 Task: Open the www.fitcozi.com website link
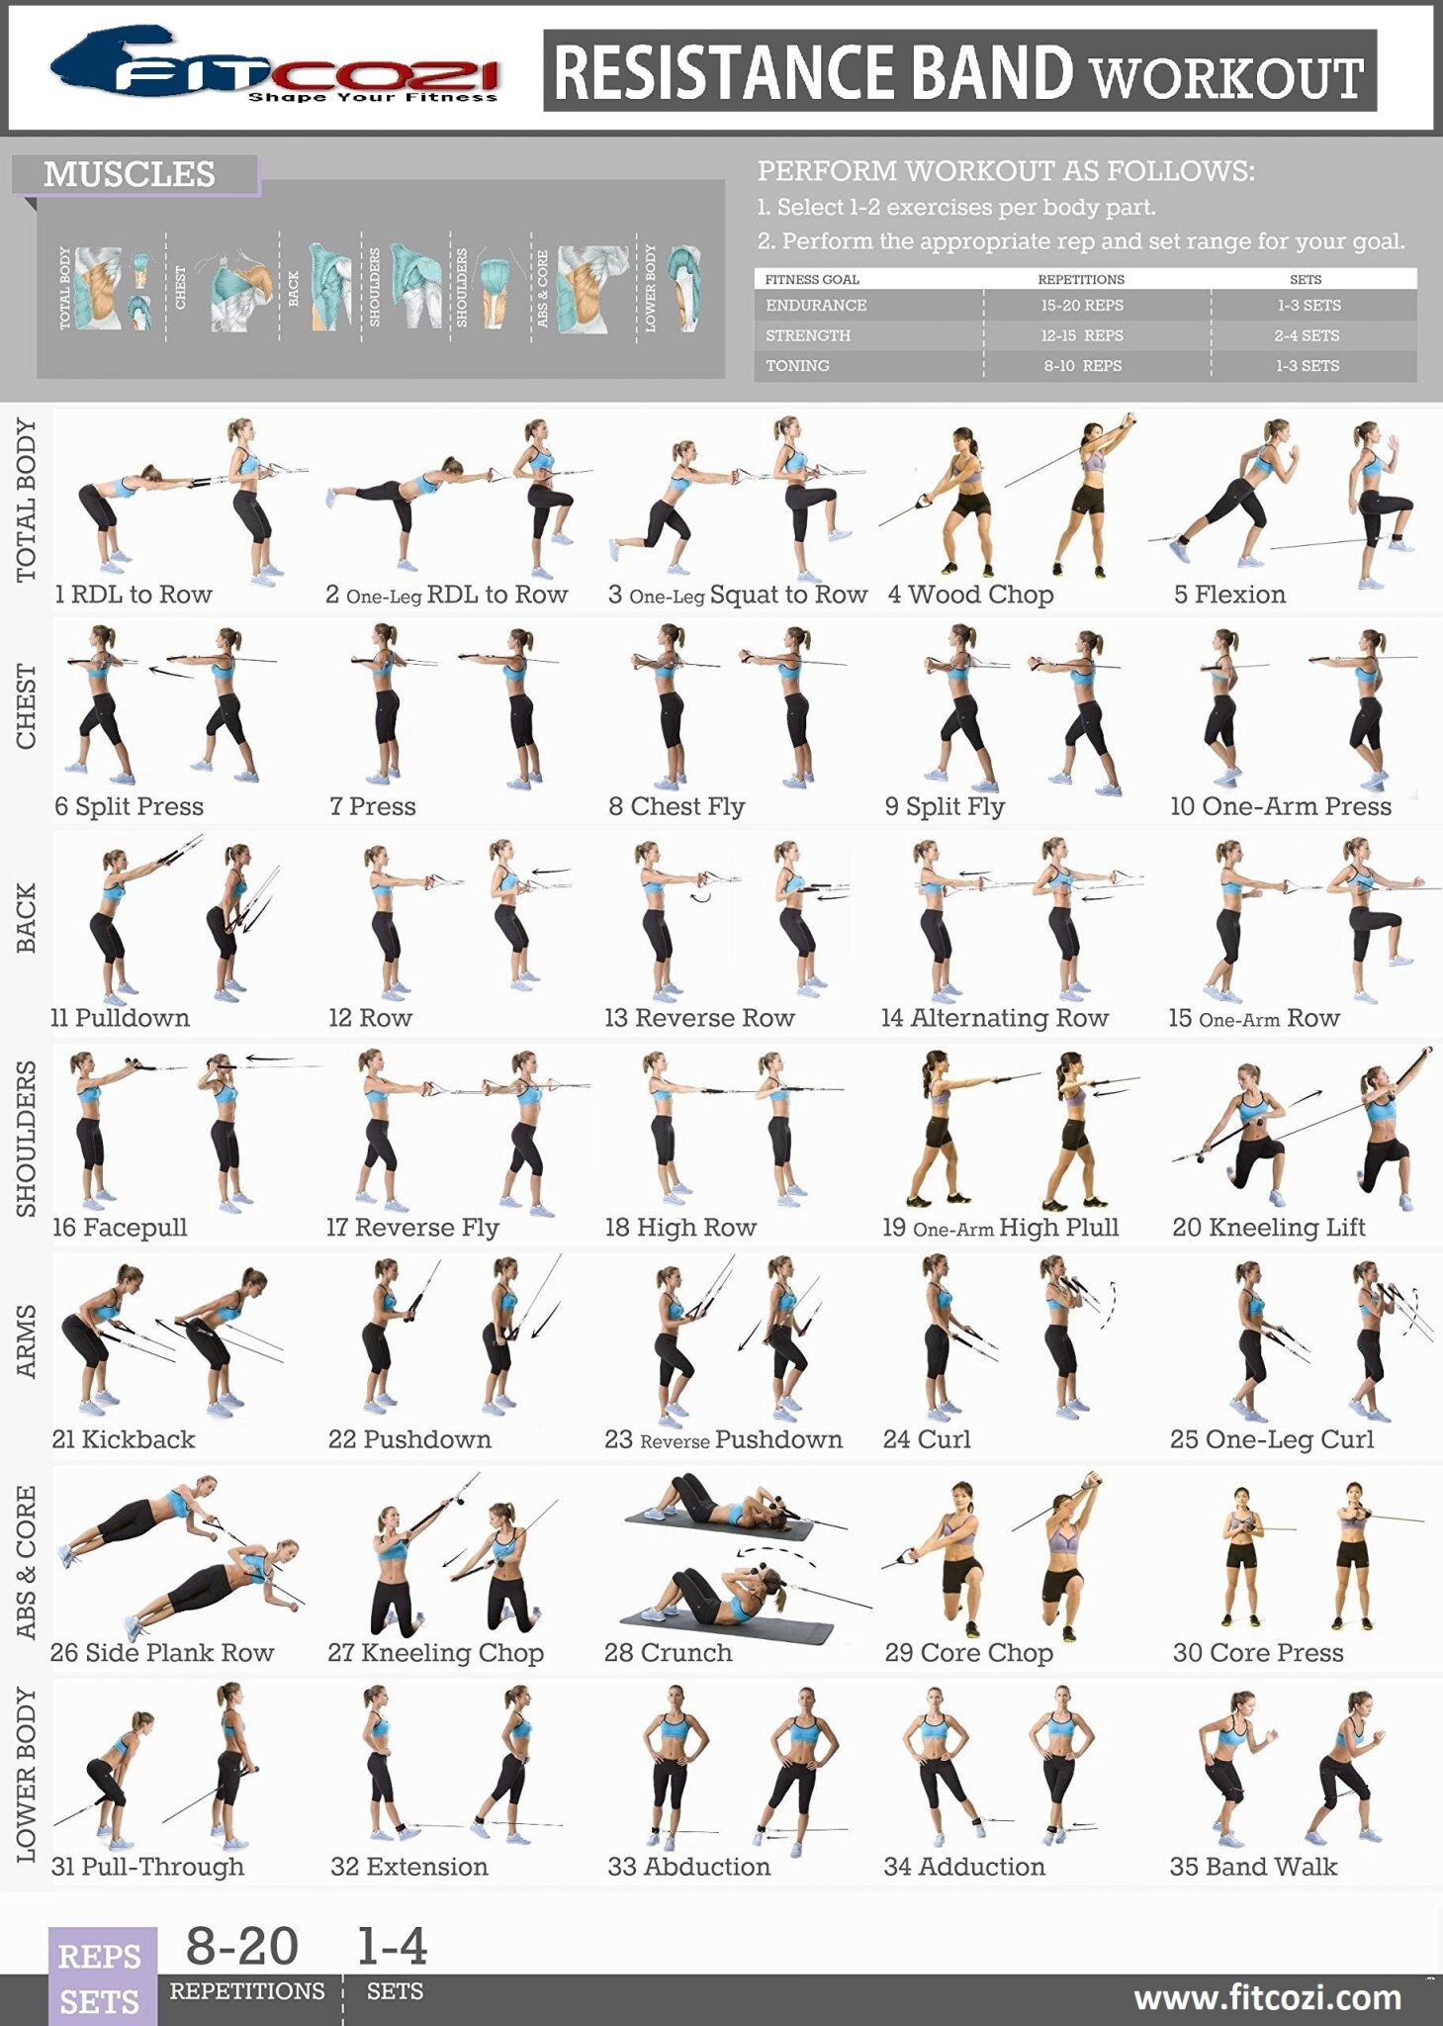click(1267, 1997)
